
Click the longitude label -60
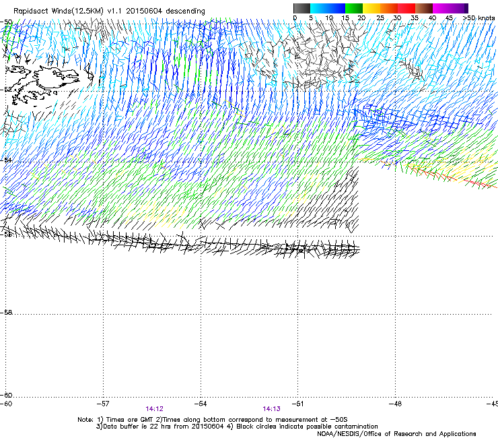(x=6, y=404)
